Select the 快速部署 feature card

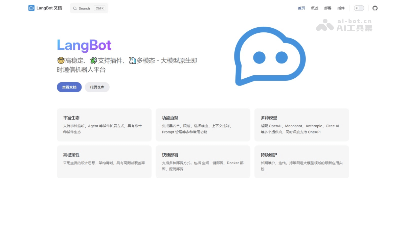coord(203,162)
